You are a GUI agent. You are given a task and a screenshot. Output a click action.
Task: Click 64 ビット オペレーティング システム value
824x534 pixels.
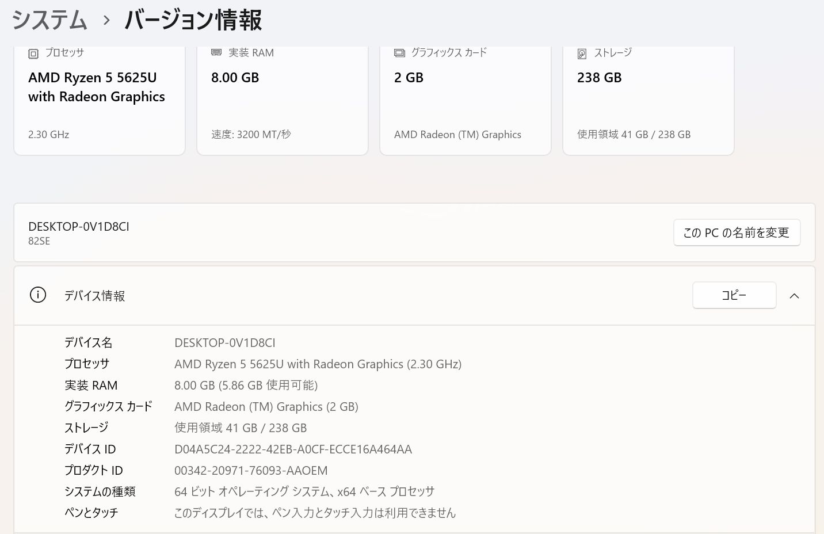304,492
